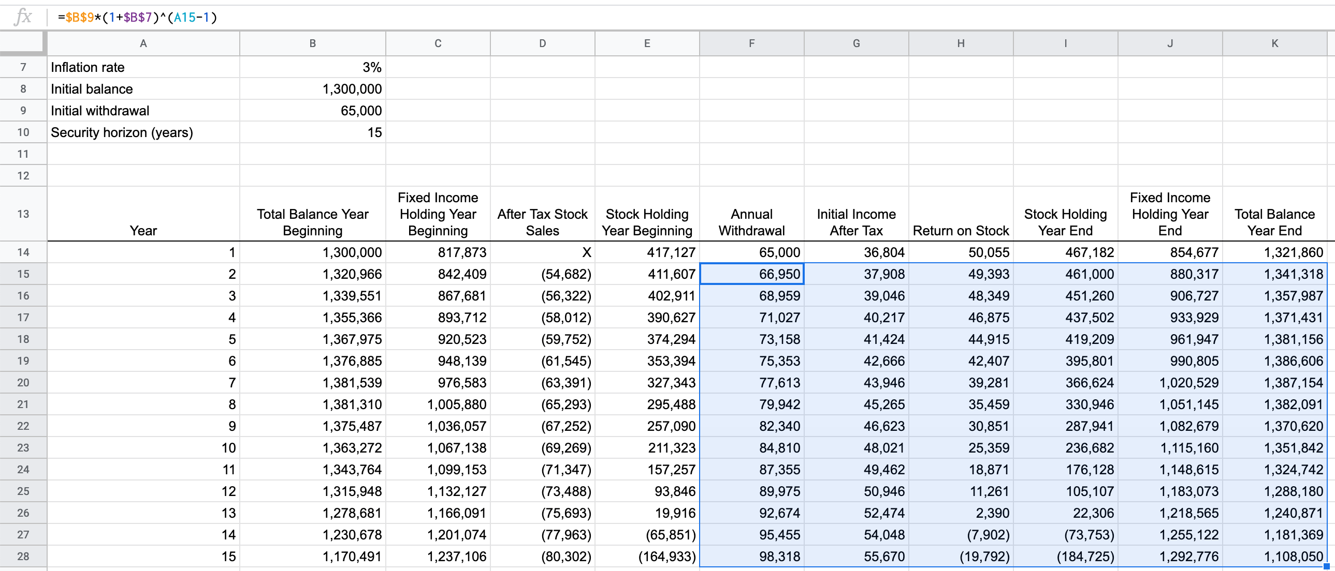Click active cell showing 66,950

click(x=752, y=274)
